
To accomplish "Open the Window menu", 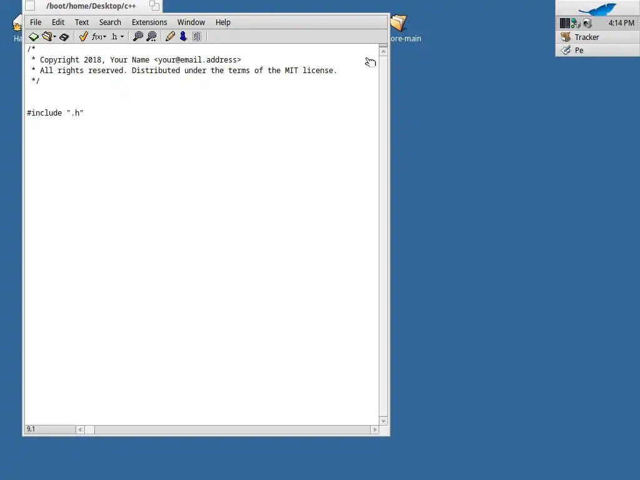I will (x=191, y=22).
